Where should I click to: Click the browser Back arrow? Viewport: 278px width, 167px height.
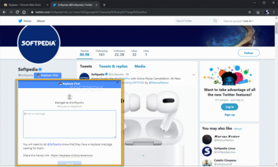coord(4,12)
